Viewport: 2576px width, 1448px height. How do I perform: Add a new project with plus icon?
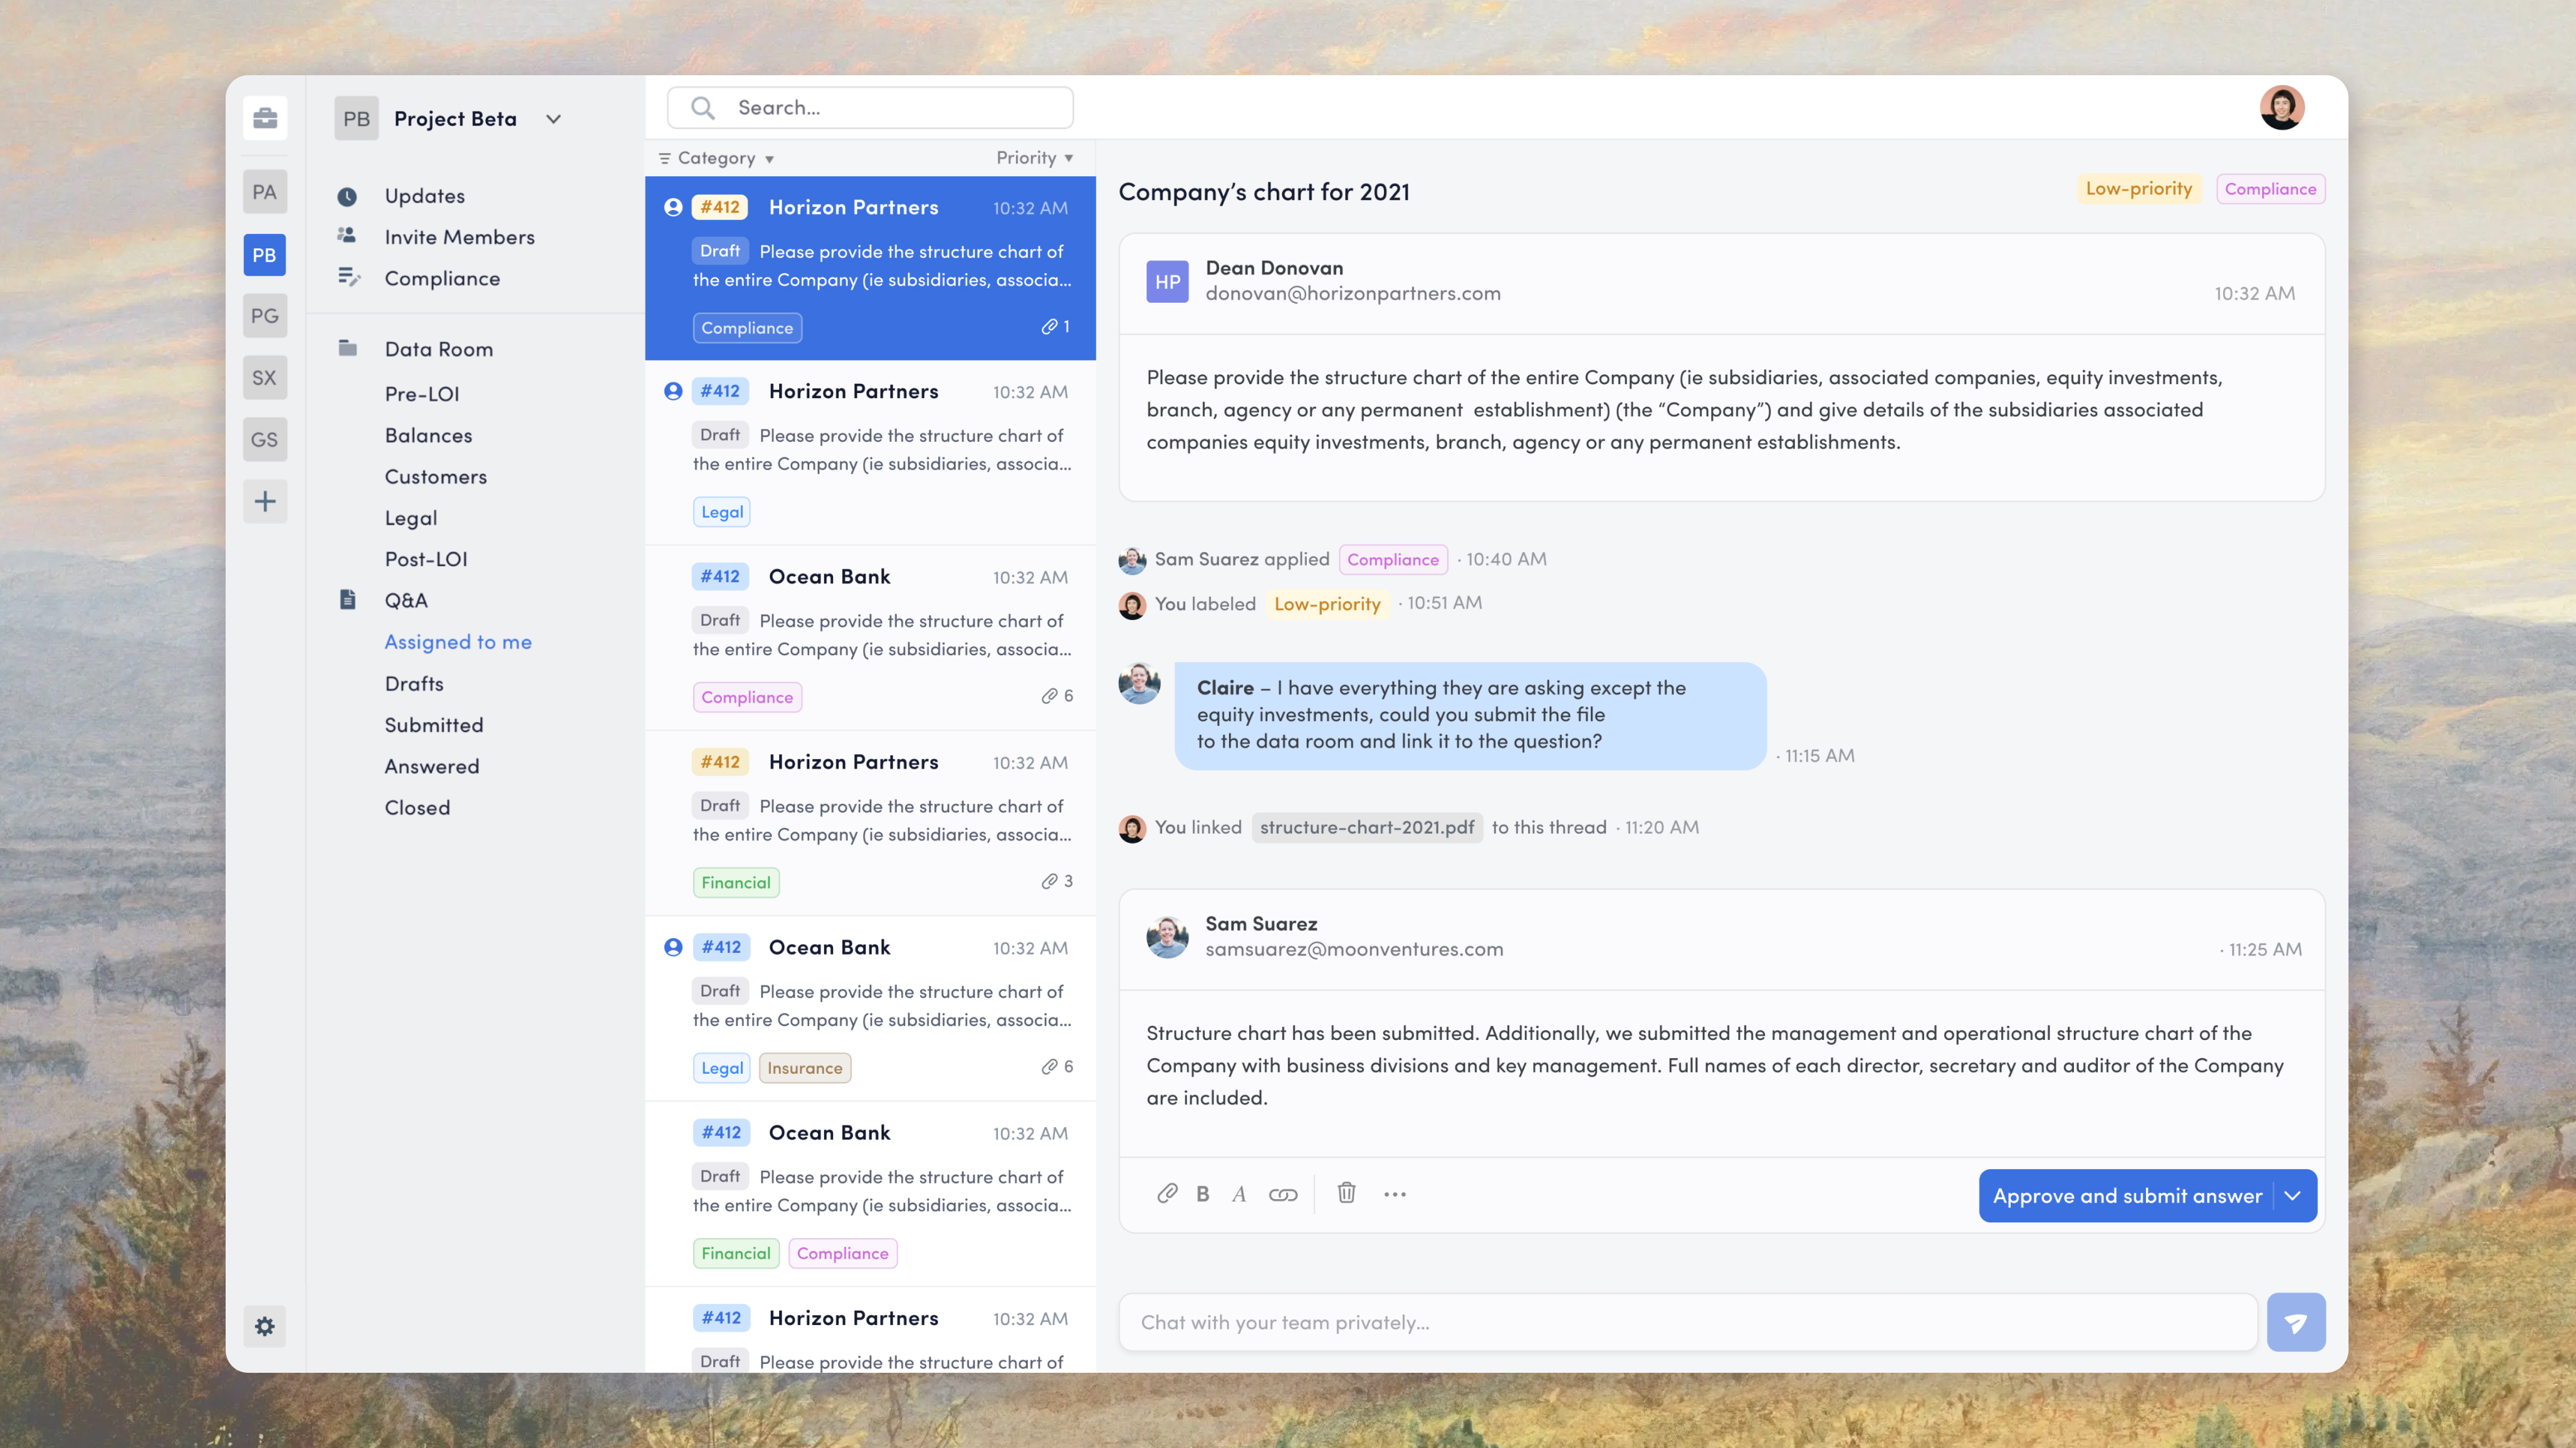pos(265,501)
